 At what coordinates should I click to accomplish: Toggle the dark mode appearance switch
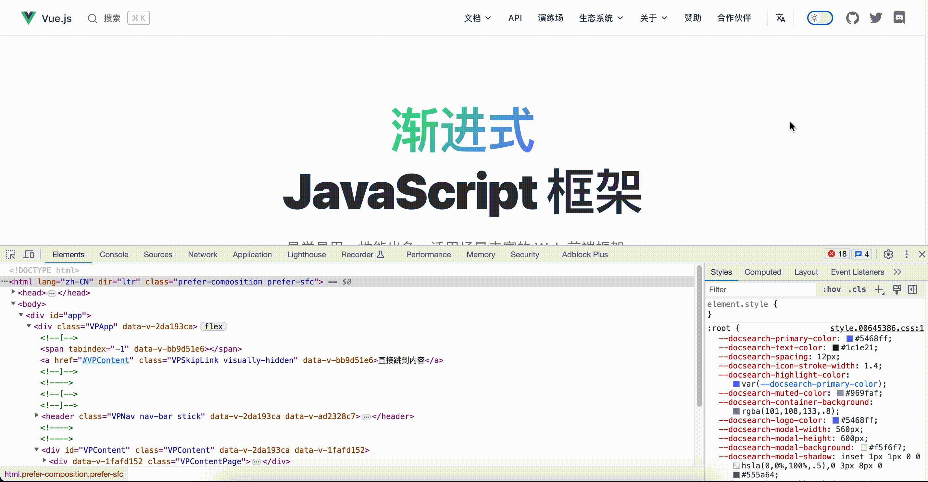click(820, 18)
